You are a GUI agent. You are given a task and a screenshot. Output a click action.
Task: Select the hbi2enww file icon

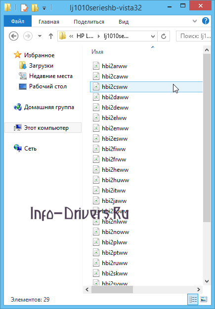click(x=96, y=128)
